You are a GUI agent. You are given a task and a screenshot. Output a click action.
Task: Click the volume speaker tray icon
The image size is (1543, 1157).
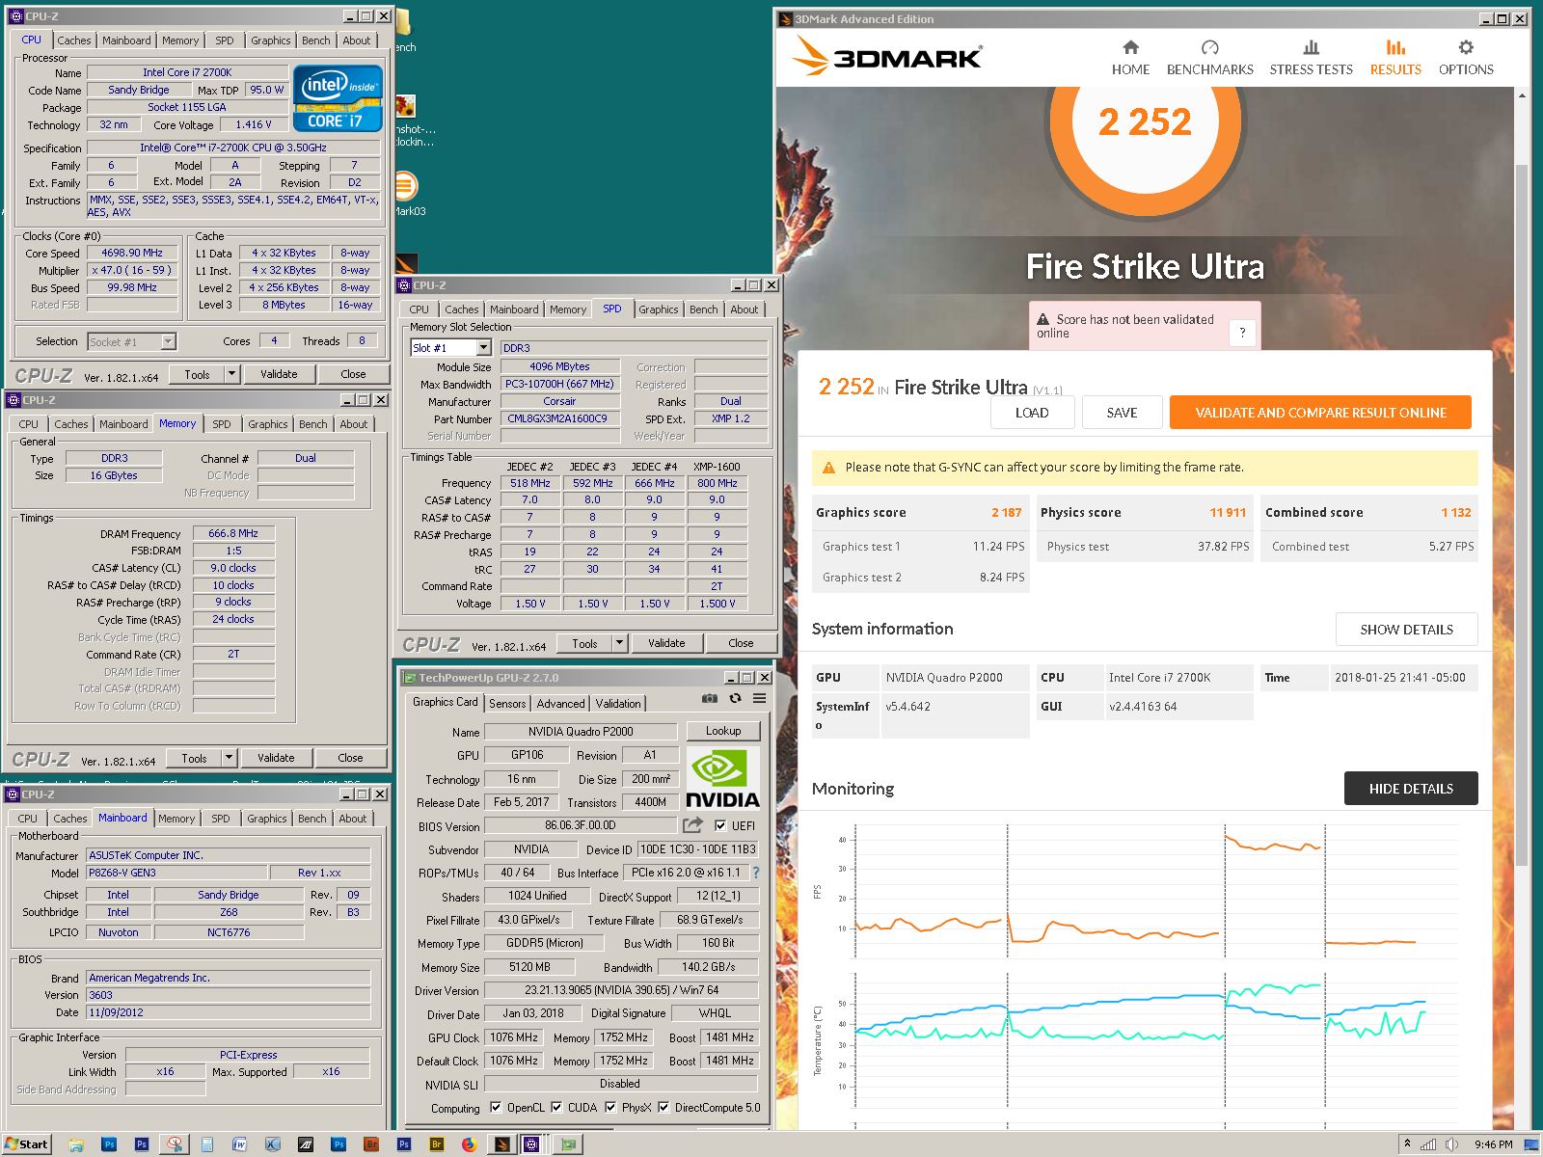1451,1144
